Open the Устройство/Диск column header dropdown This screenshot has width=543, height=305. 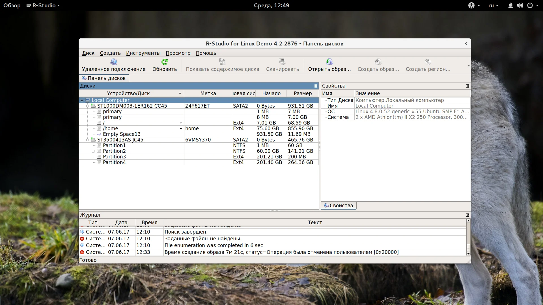pos(180,93)
